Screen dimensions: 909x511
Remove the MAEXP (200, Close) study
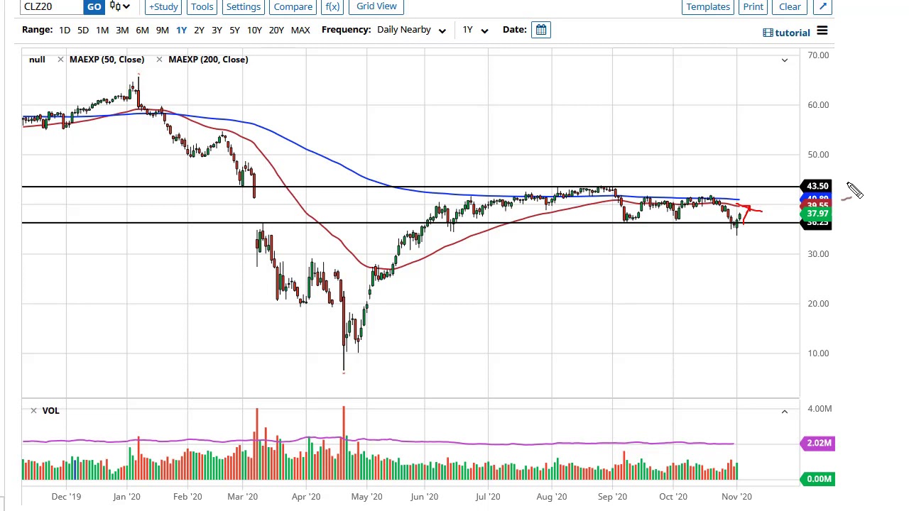159,60
